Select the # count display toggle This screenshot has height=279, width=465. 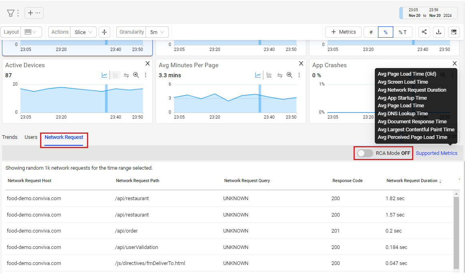[x=371, y=32]
